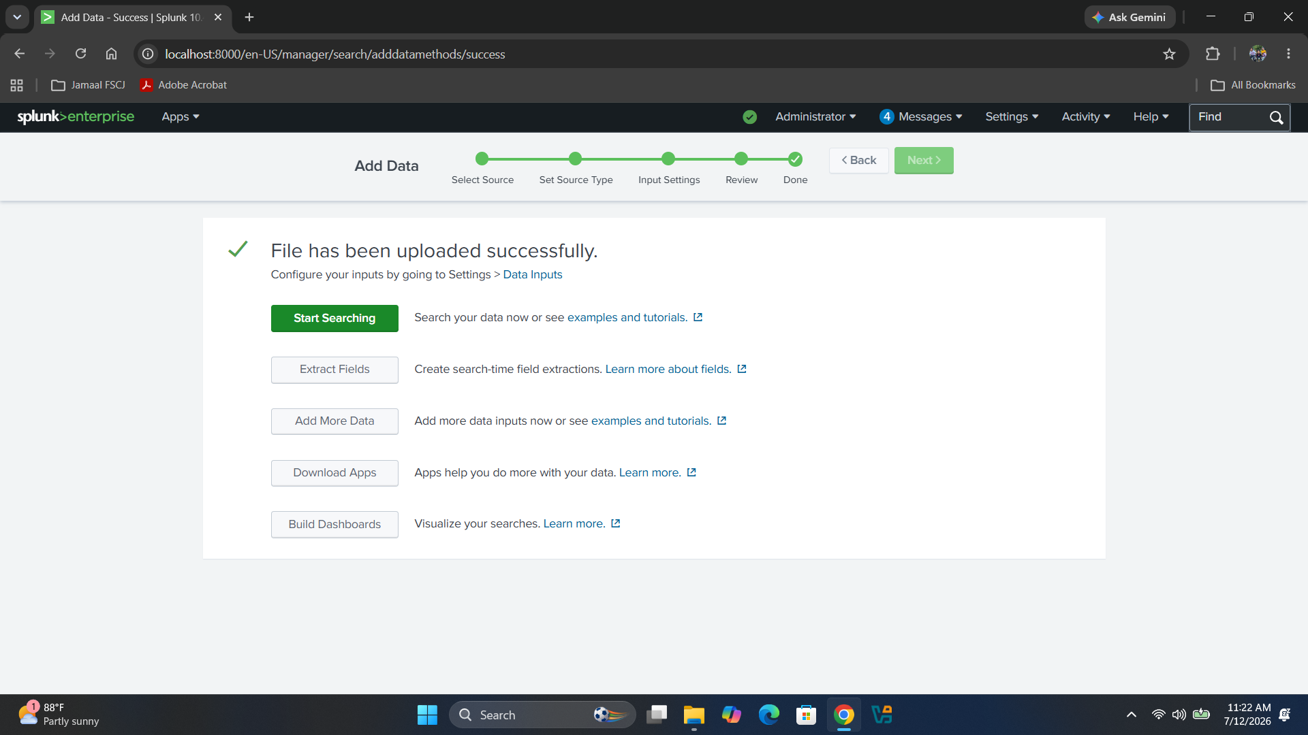Expand the Apps dropdown menu
Screen dimensions: 1308x735
coord(181,117)
